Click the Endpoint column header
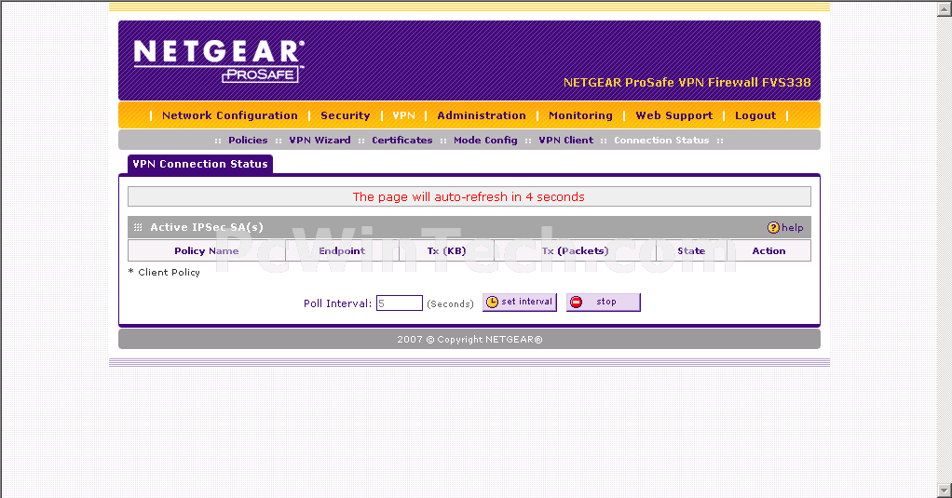952x498 pixels. click(342, 250)
